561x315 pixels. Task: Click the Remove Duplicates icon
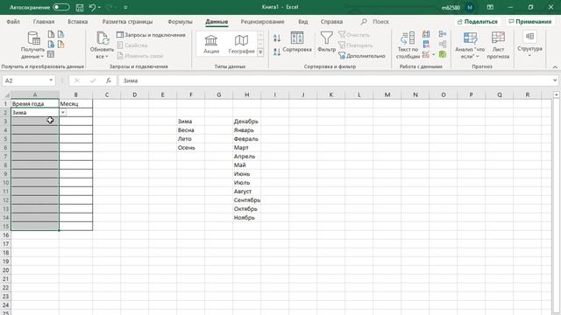coord(426,45)
